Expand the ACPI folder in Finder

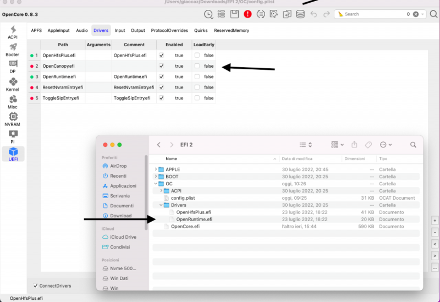click(161, 190)
